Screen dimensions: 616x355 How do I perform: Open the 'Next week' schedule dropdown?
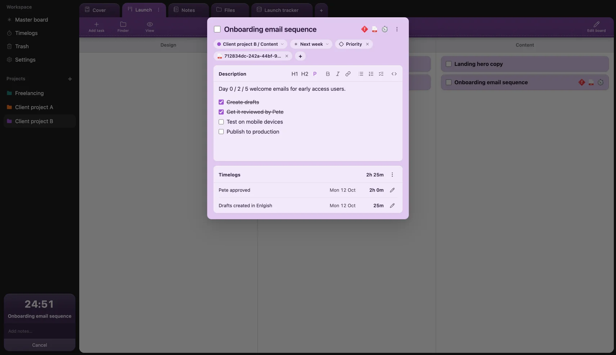coord(311,44)
